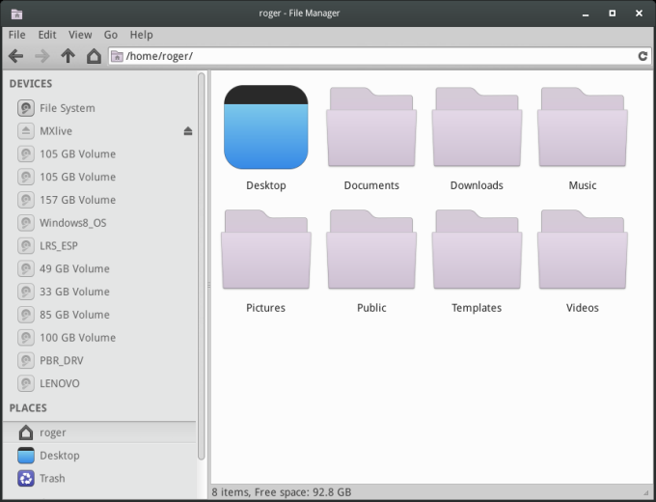The image size is (656, 502).
Task: Select the Trash in sidebar
Action: [x=52, y=478]
